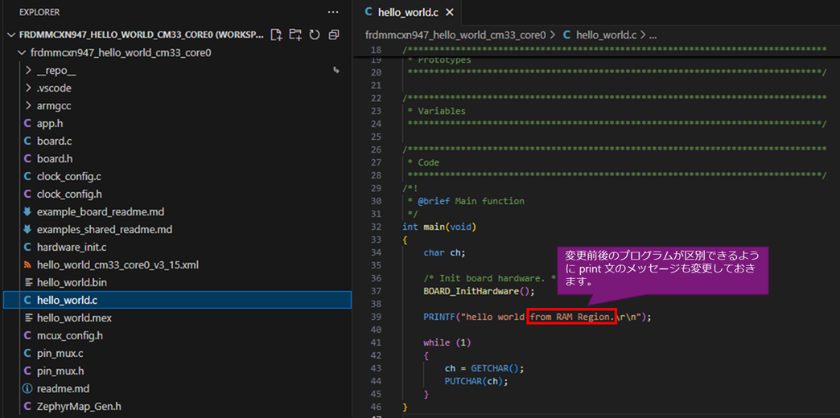Click the project folder breadcrumb segment
Screen dimensions: 840x418
pyautogui.click(x=455, y=35)
